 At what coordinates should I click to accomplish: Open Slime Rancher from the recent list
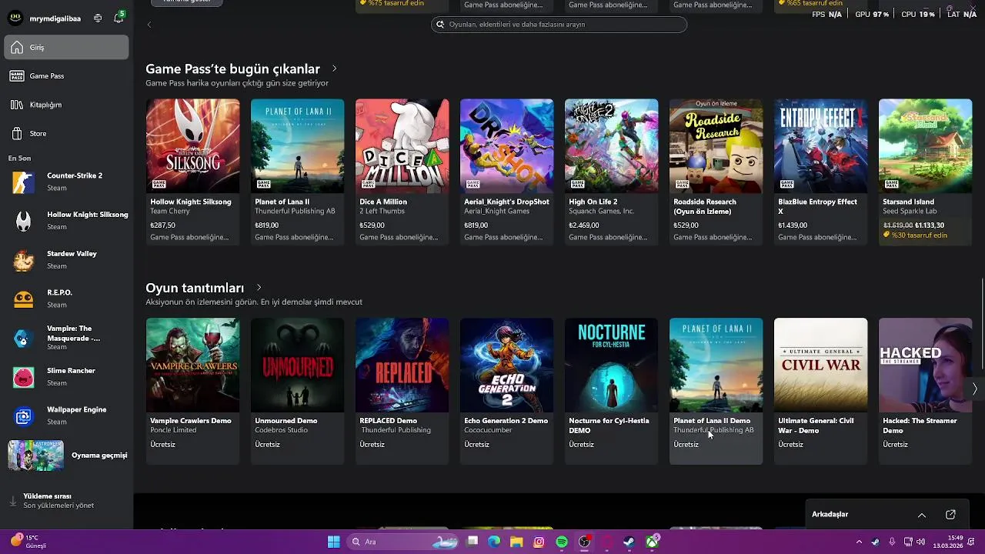[x=67, y=377]
